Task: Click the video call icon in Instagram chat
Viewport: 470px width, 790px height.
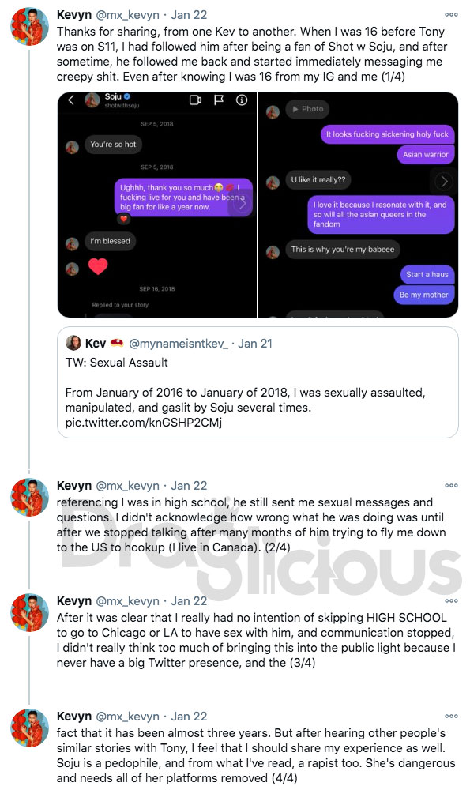Action: (195, 100)
